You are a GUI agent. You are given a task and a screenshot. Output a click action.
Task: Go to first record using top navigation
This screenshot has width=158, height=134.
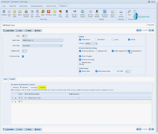pos(137,30)
